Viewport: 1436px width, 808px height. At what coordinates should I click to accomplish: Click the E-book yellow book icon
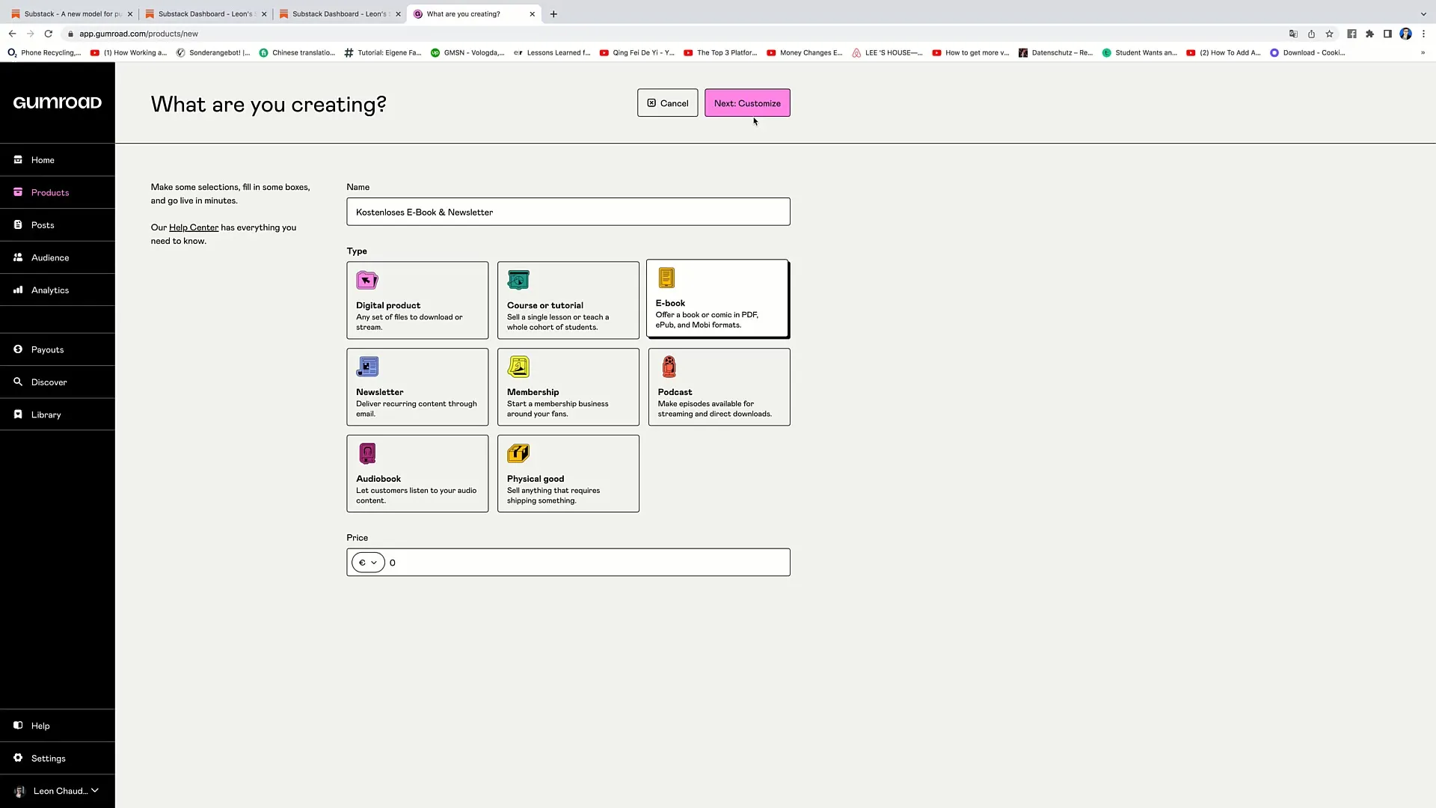click(x=666, y=278)
